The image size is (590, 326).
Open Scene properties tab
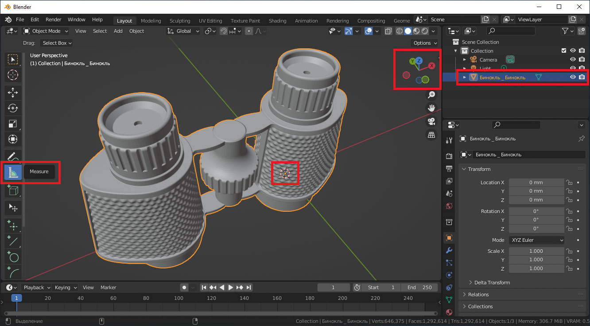449,194
